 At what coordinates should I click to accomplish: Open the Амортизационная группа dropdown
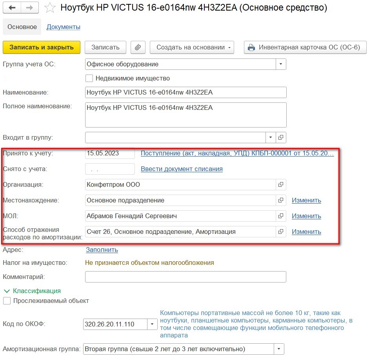[x=279, y=349]
